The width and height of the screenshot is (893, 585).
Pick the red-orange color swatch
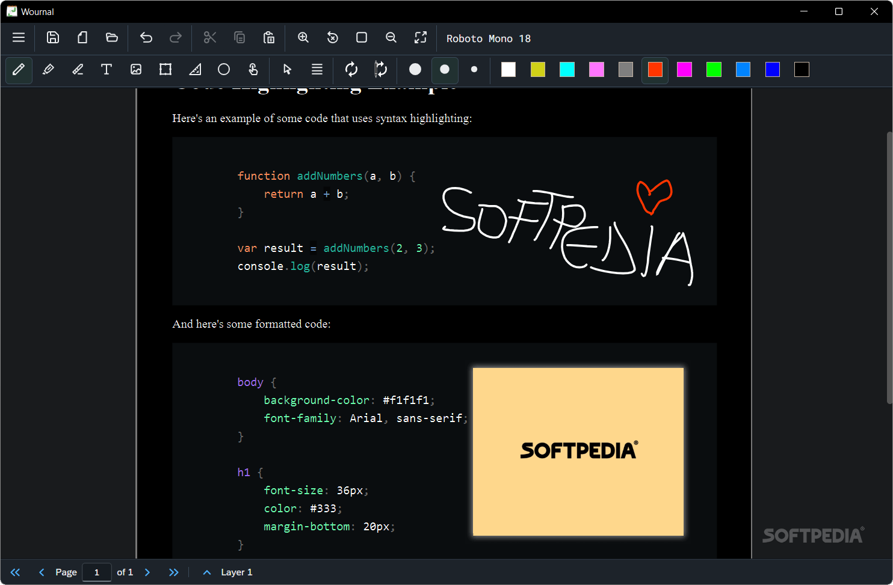tap(655, 70)
